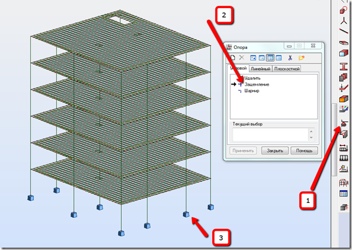Click the scissors icon in Опора toolbar

290,58
